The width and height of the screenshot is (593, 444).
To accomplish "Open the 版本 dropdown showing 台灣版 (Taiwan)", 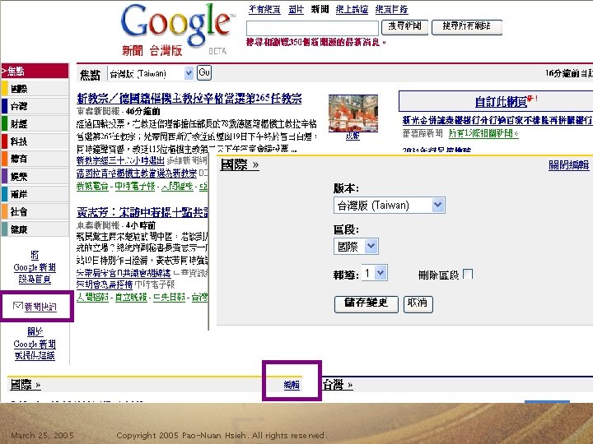I will tap(389, 206).
